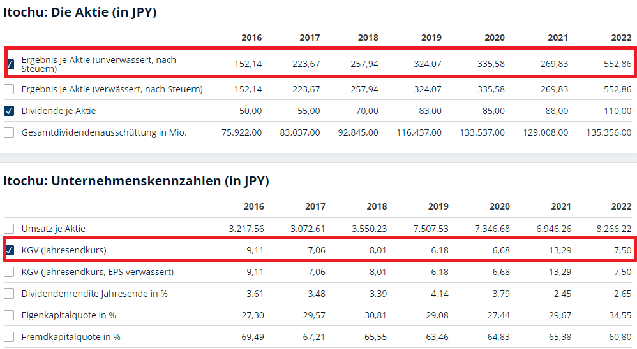Select the 60,80 Fremdkapitalquote cell

point(620,337)
